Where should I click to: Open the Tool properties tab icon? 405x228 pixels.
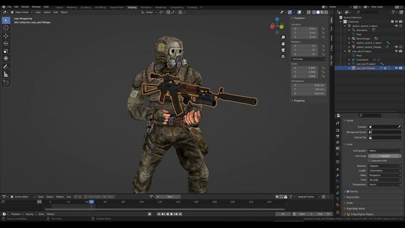point(337,123)
